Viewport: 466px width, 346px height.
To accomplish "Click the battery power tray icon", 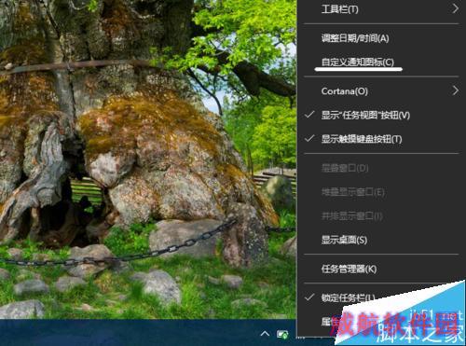I will (282, 335).
